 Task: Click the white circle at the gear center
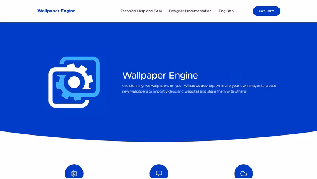[x=74, y=82]
